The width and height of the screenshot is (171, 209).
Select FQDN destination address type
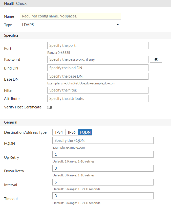point(85,132)
